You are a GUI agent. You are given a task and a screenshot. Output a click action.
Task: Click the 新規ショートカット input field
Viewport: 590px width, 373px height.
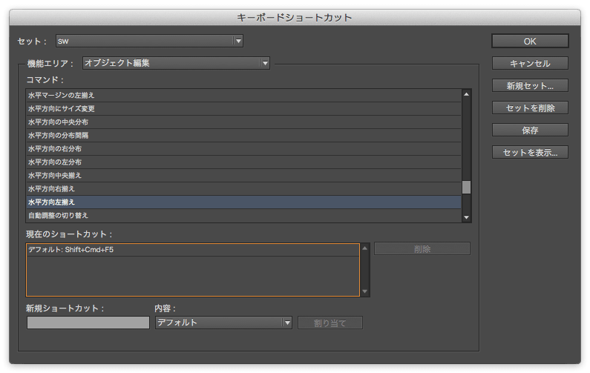point(88,323)
